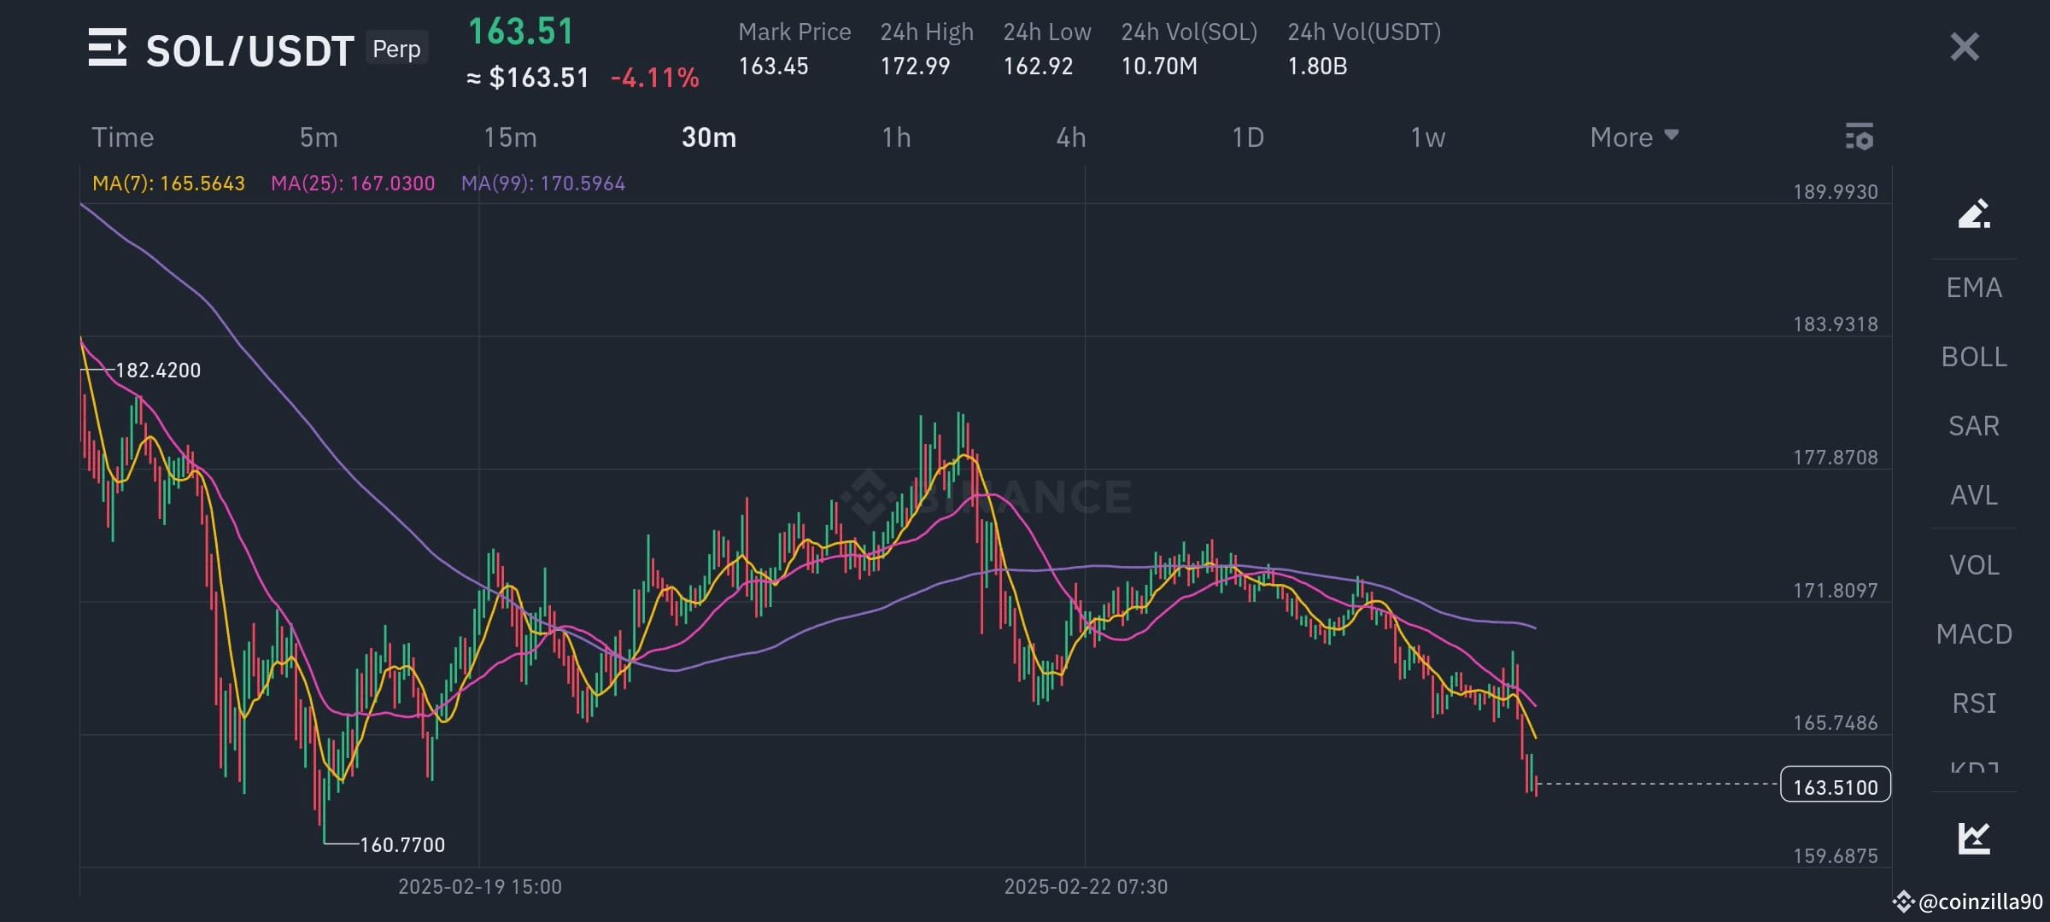Click the MA(99) 170.5964 legend
Image resolution: width=2050 pixels, height=922 pixels.
tap(543, 184)
